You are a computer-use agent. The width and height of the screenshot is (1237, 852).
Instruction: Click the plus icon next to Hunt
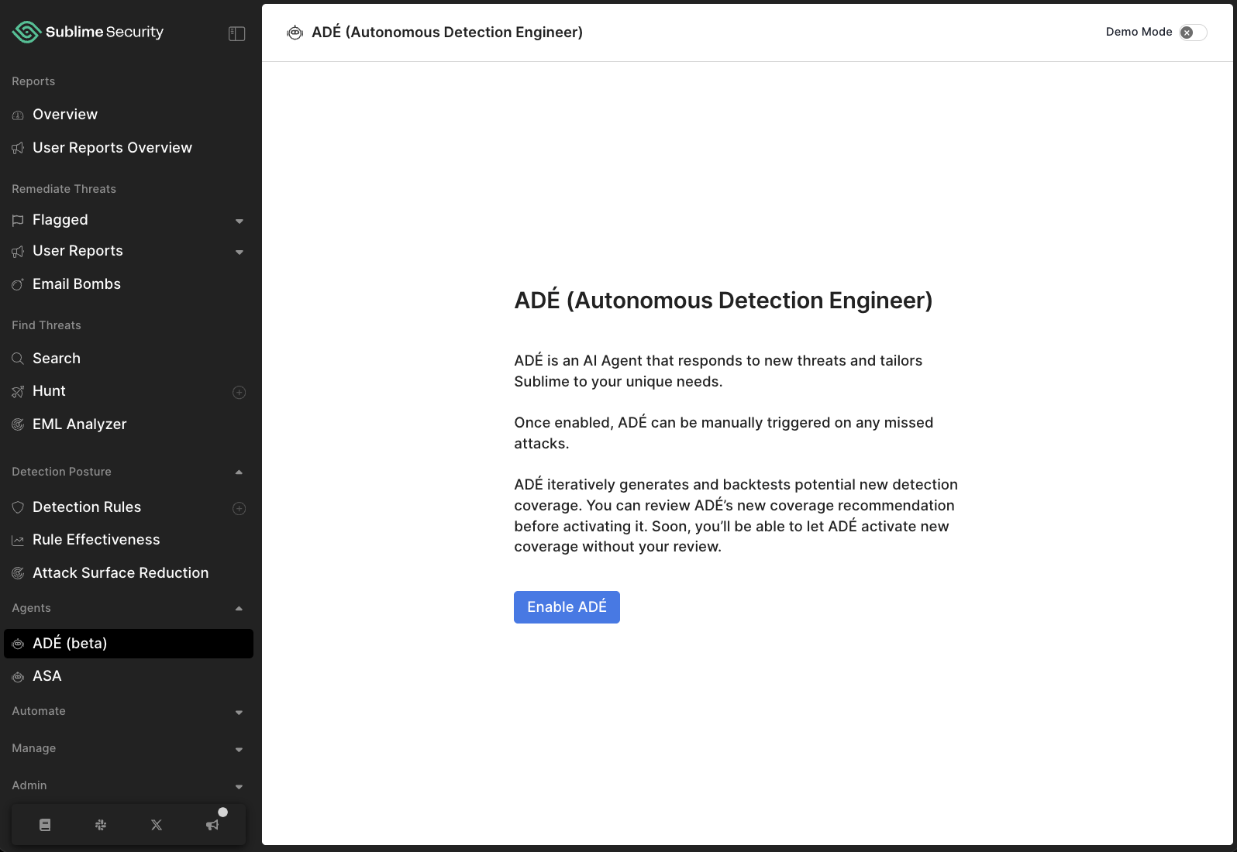click(x=239, y=393)
